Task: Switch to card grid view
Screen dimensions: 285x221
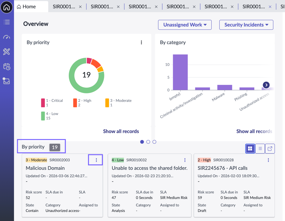Action: pyautogui.click(x=250, y=149)
